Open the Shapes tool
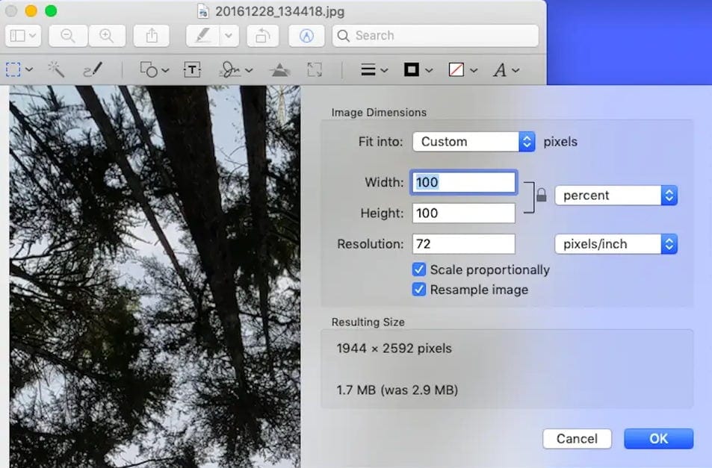Image resolution: width=712 pixels, height=468 pixels. 149,69
